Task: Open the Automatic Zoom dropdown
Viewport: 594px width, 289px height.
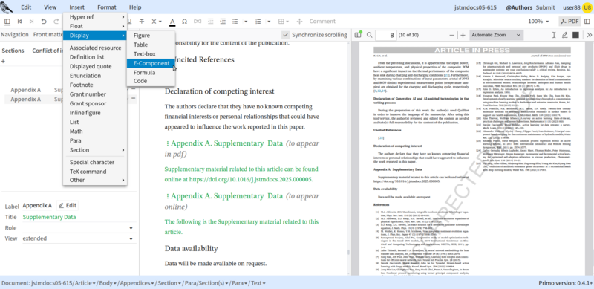Action: [496, 35]
